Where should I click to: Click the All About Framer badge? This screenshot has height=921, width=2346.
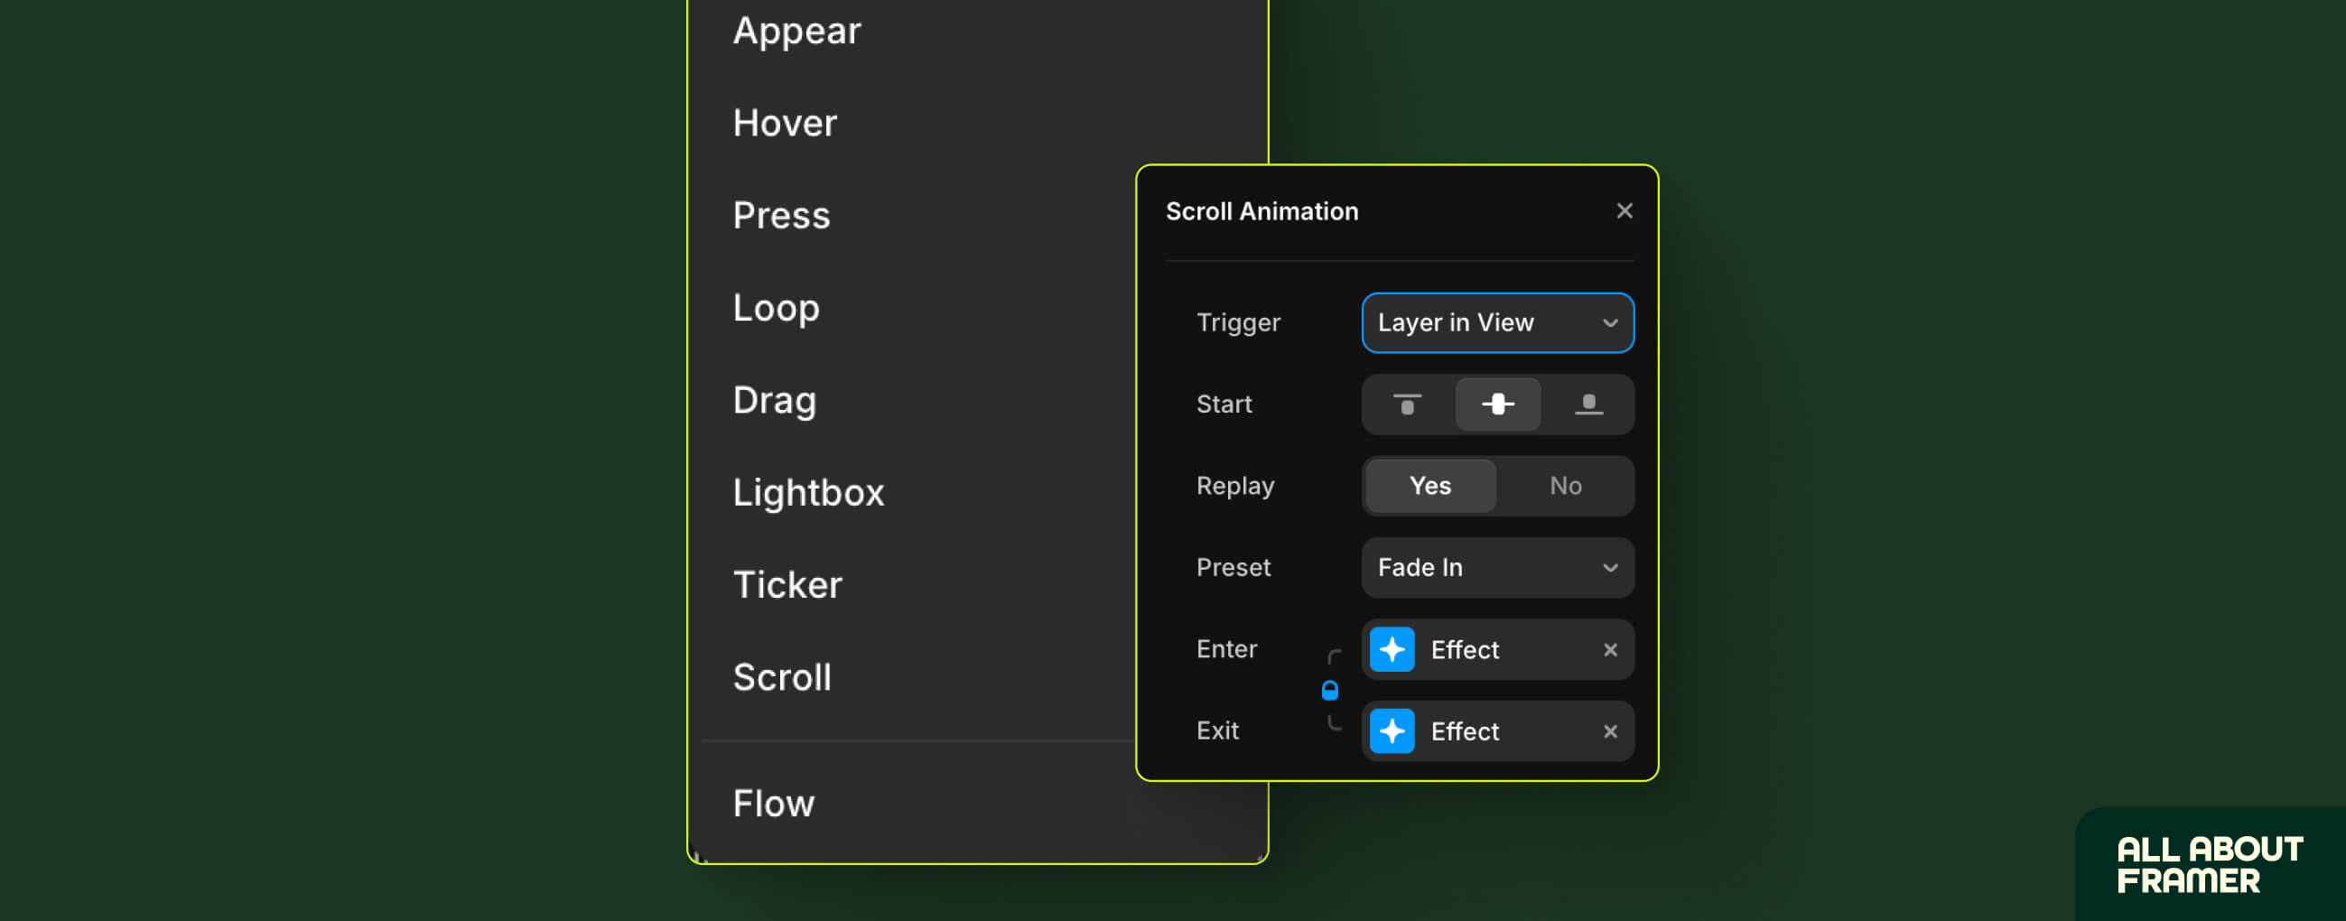point(2208,864)
